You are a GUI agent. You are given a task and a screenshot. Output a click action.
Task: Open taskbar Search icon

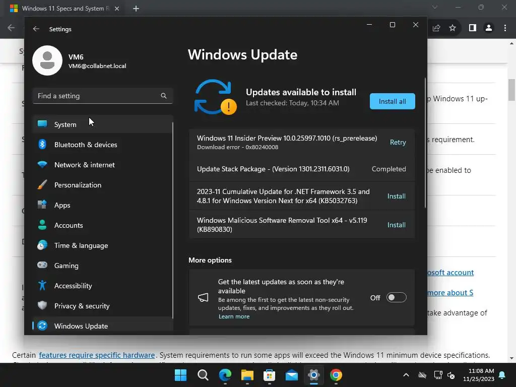click(203, 375)
